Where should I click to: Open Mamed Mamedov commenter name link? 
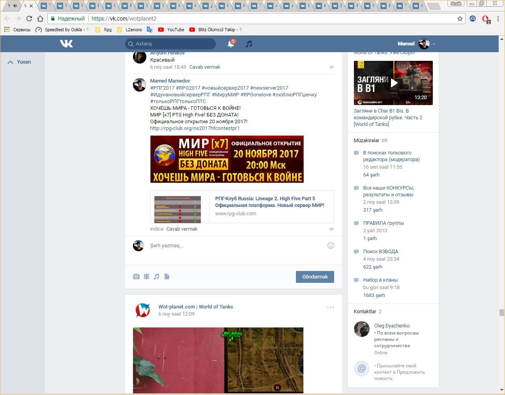170,81
